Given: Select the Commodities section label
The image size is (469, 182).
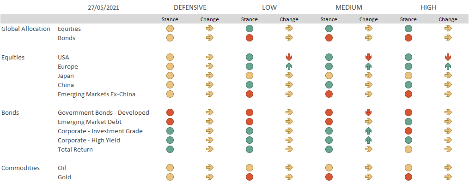Looking at the screenshot, I should (x=21, y=168).
